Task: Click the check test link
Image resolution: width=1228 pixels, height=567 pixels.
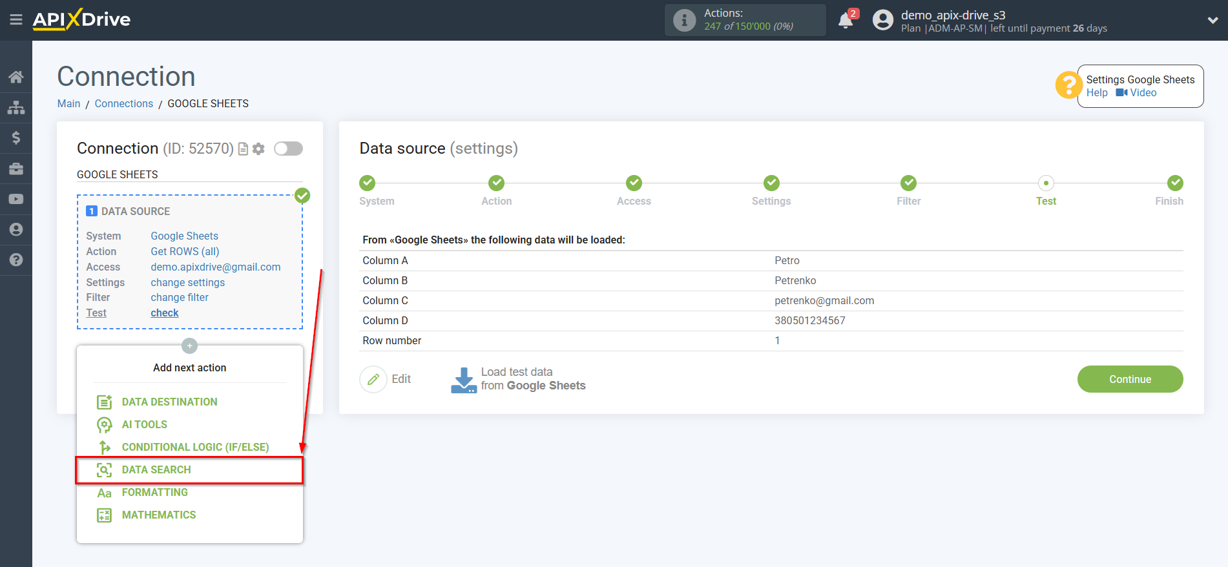Action: coord(165,313)
